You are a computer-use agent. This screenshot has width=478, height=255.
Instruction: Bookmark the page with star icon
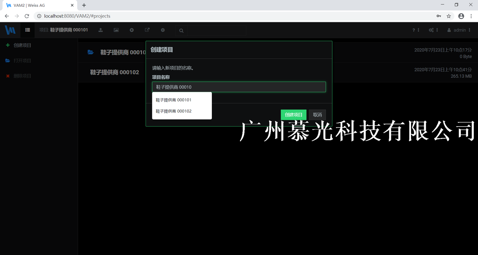[x=449, y=16]
